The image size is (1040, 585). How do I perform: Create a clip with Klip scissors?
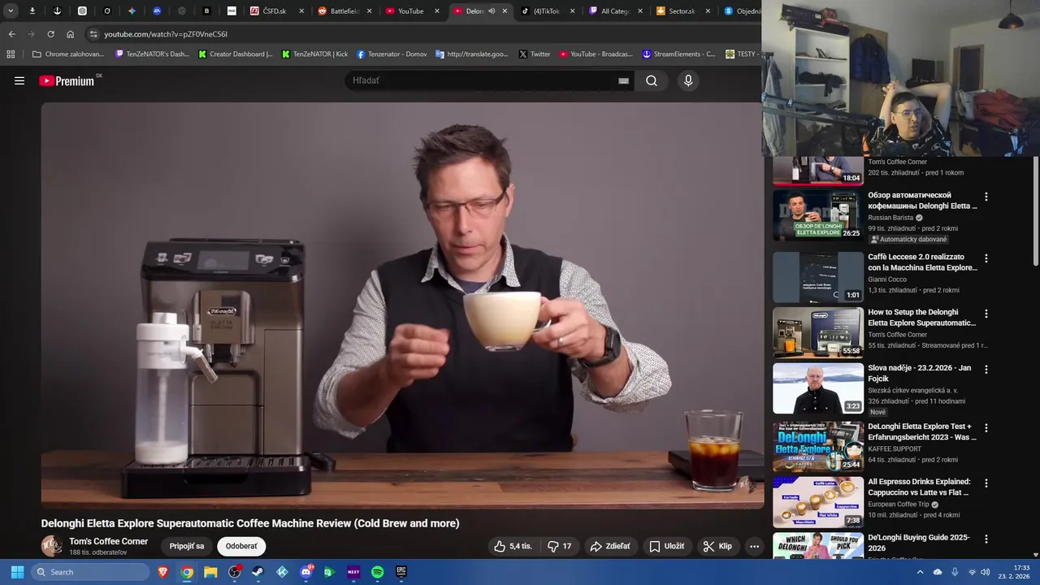[717, 546]
